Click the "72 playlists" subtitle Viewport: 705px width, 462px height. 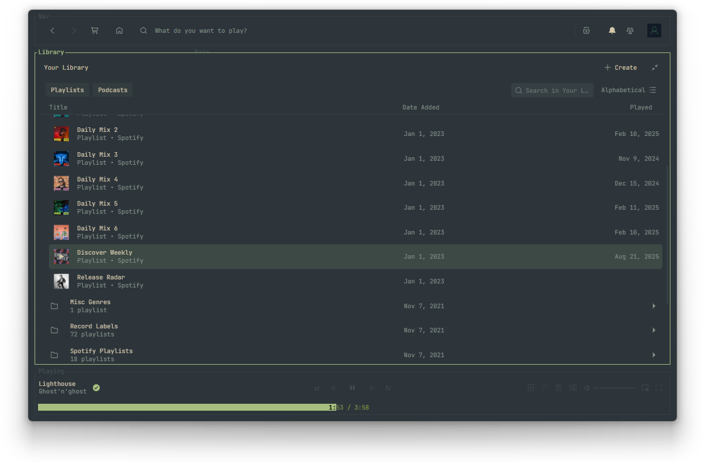(x=92, y=334)
